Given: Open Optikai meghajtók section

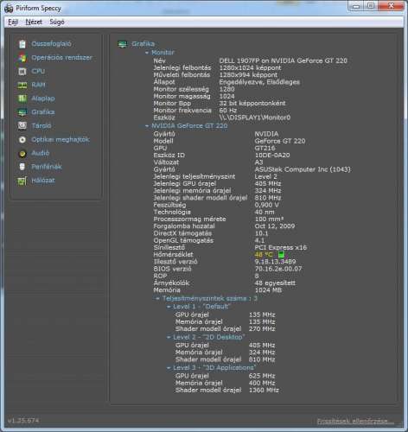Looking at the screenshot, I should click(61, 140).
